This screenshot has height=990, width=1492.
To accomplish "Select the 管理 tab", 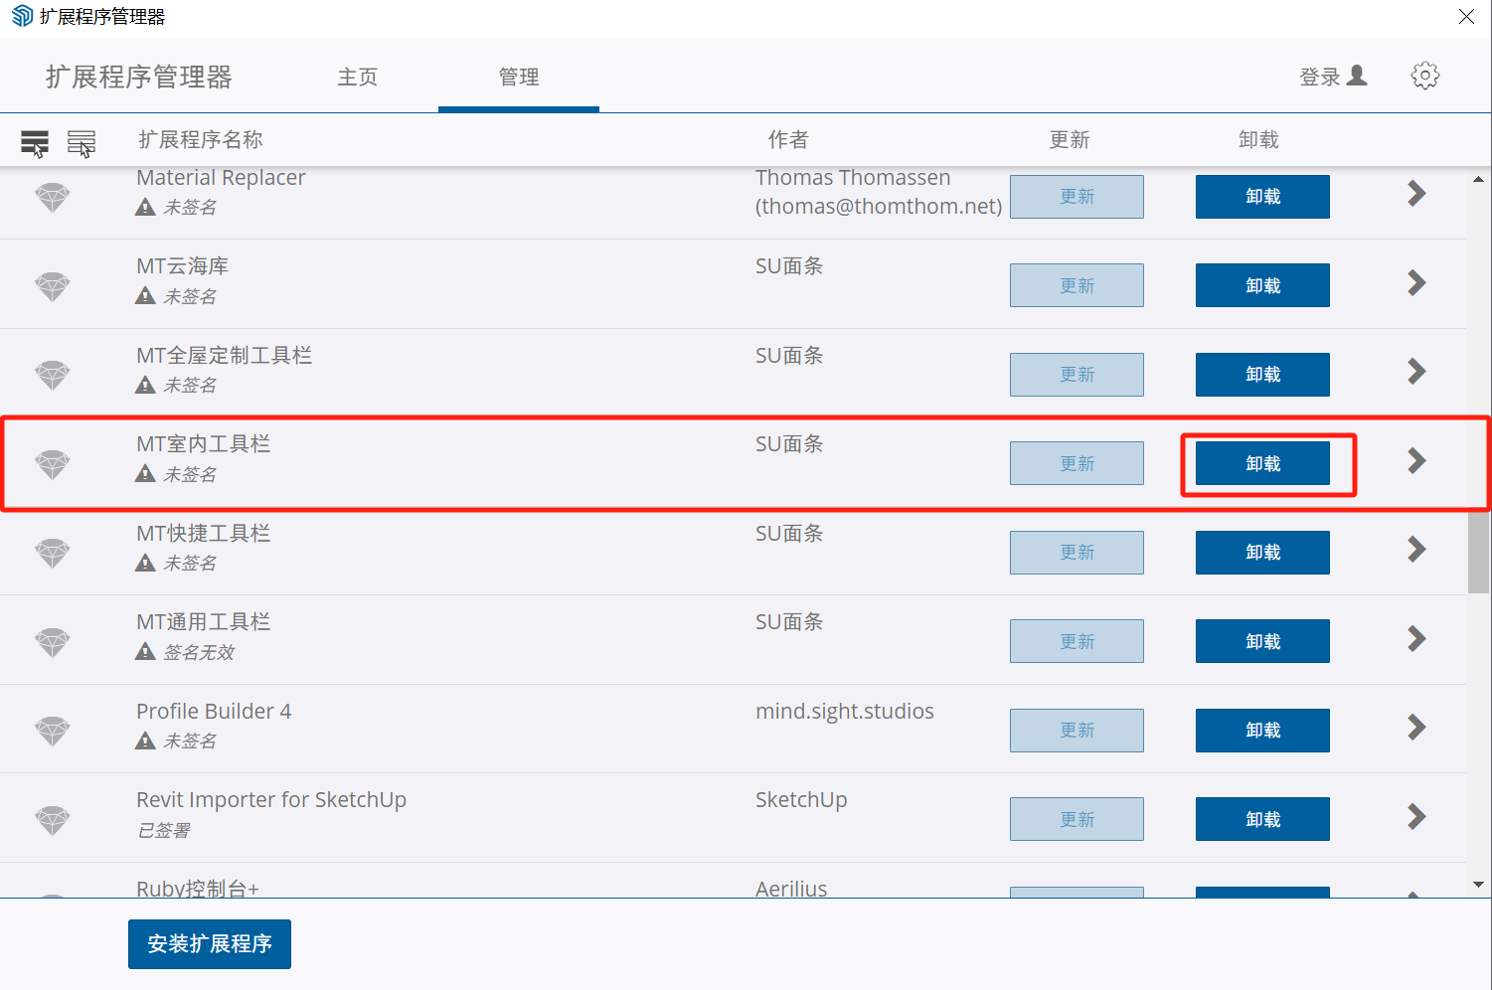I will [x=519, y=77].
